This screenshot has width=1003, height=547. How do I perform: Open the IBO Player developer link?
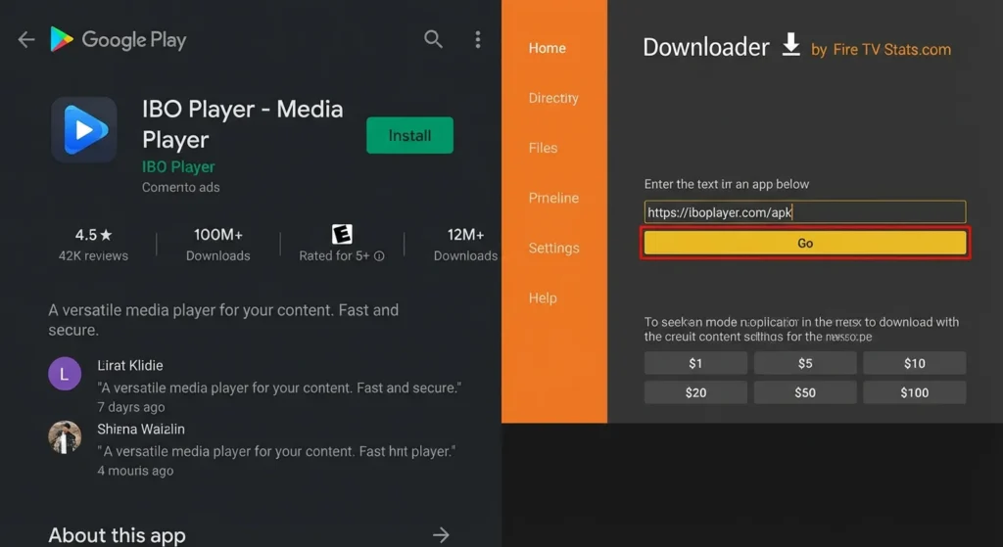[178, 166]
